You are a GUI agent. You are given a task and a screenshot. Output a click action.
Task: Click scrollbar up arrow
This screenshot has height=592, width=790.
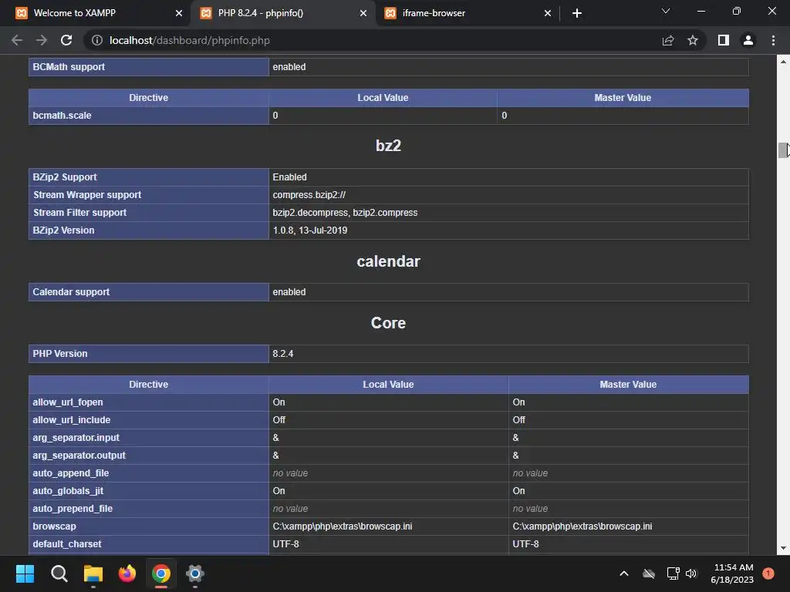coord(784,62)
